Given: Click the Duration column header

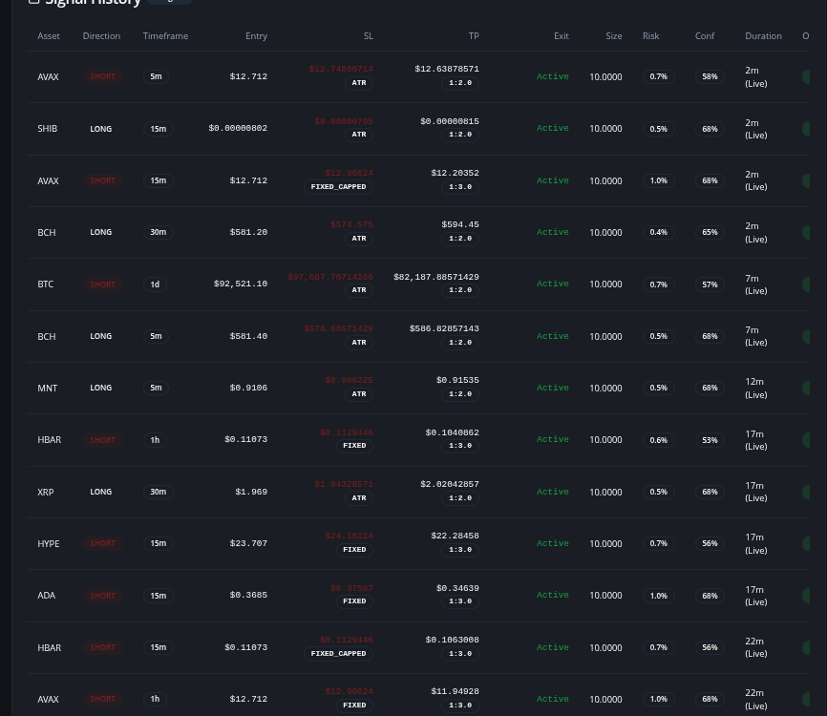Looking at the screenshot, I should coord(763,36).
